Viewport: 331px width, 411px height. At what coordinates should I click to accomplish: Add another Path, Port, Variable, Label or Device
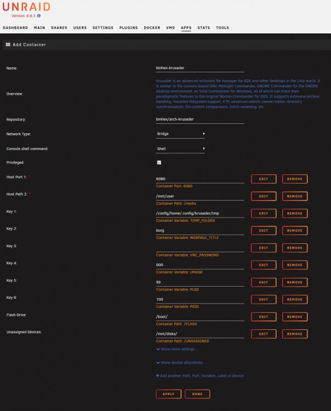pos(200,375)
